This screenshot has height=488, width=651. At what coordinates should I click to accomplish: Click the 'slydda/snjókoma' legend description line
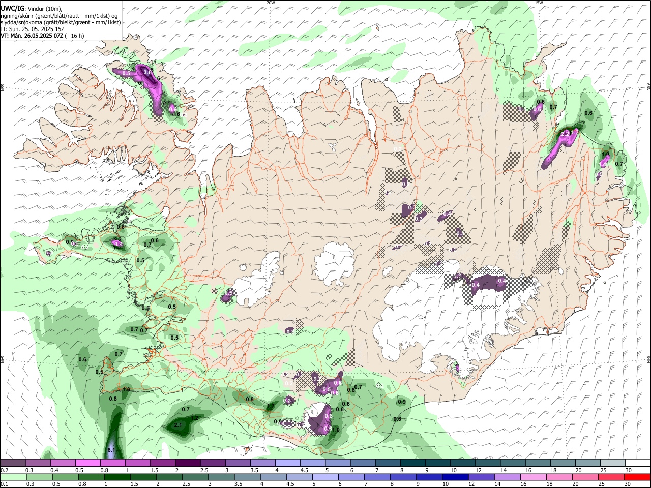click(61, 22)
